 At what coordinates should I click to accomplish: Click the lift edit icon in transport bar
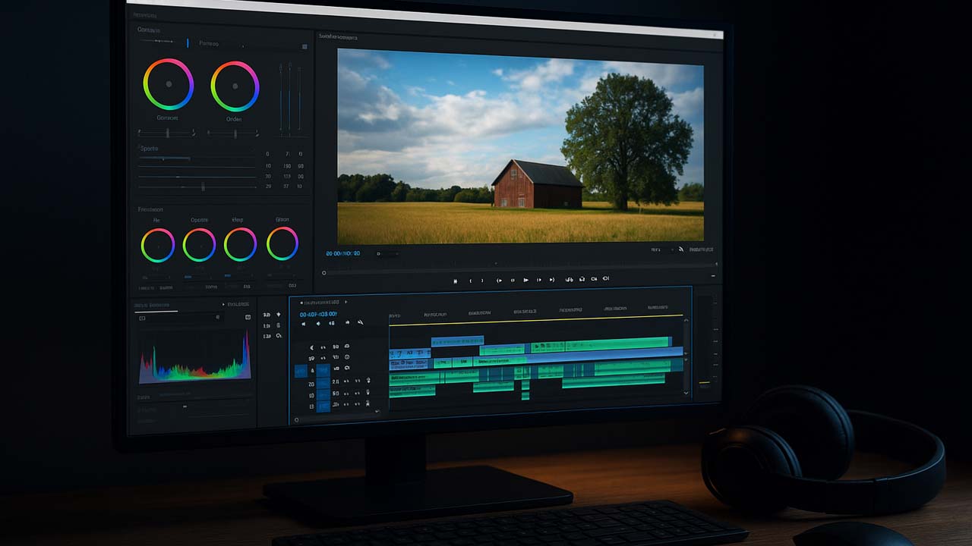click(x=570, y=280)
